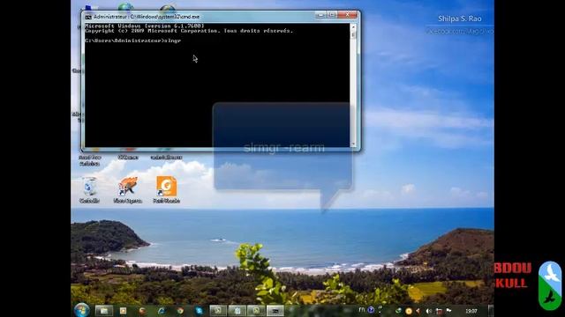Open the network tray icon
This screenshot has width=565, height=317.
point(439,311)
